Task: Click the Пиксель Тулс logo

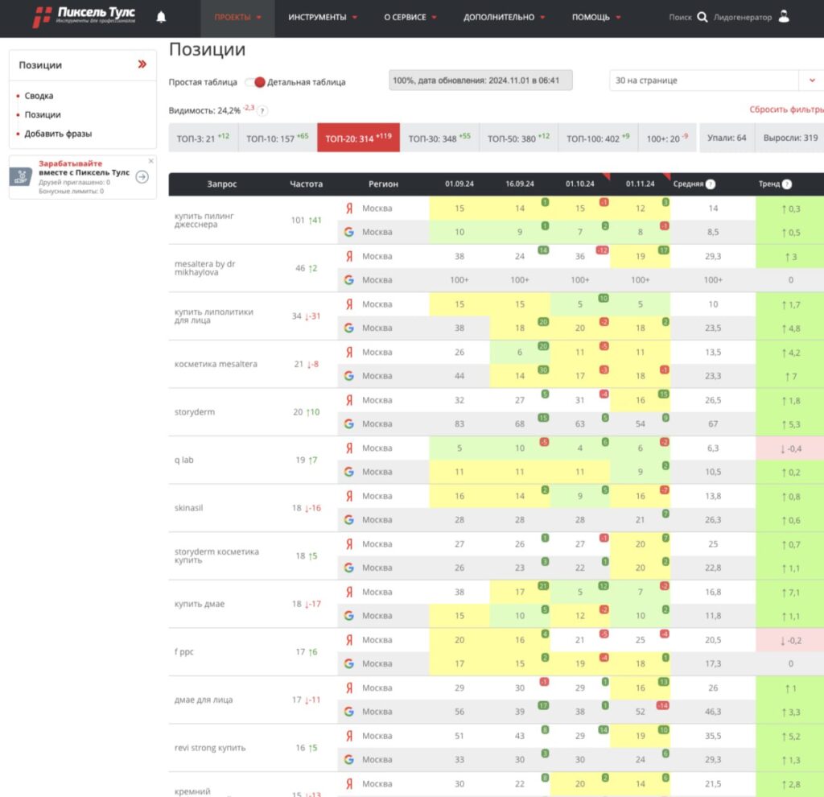Action: (x=84, y=16)
